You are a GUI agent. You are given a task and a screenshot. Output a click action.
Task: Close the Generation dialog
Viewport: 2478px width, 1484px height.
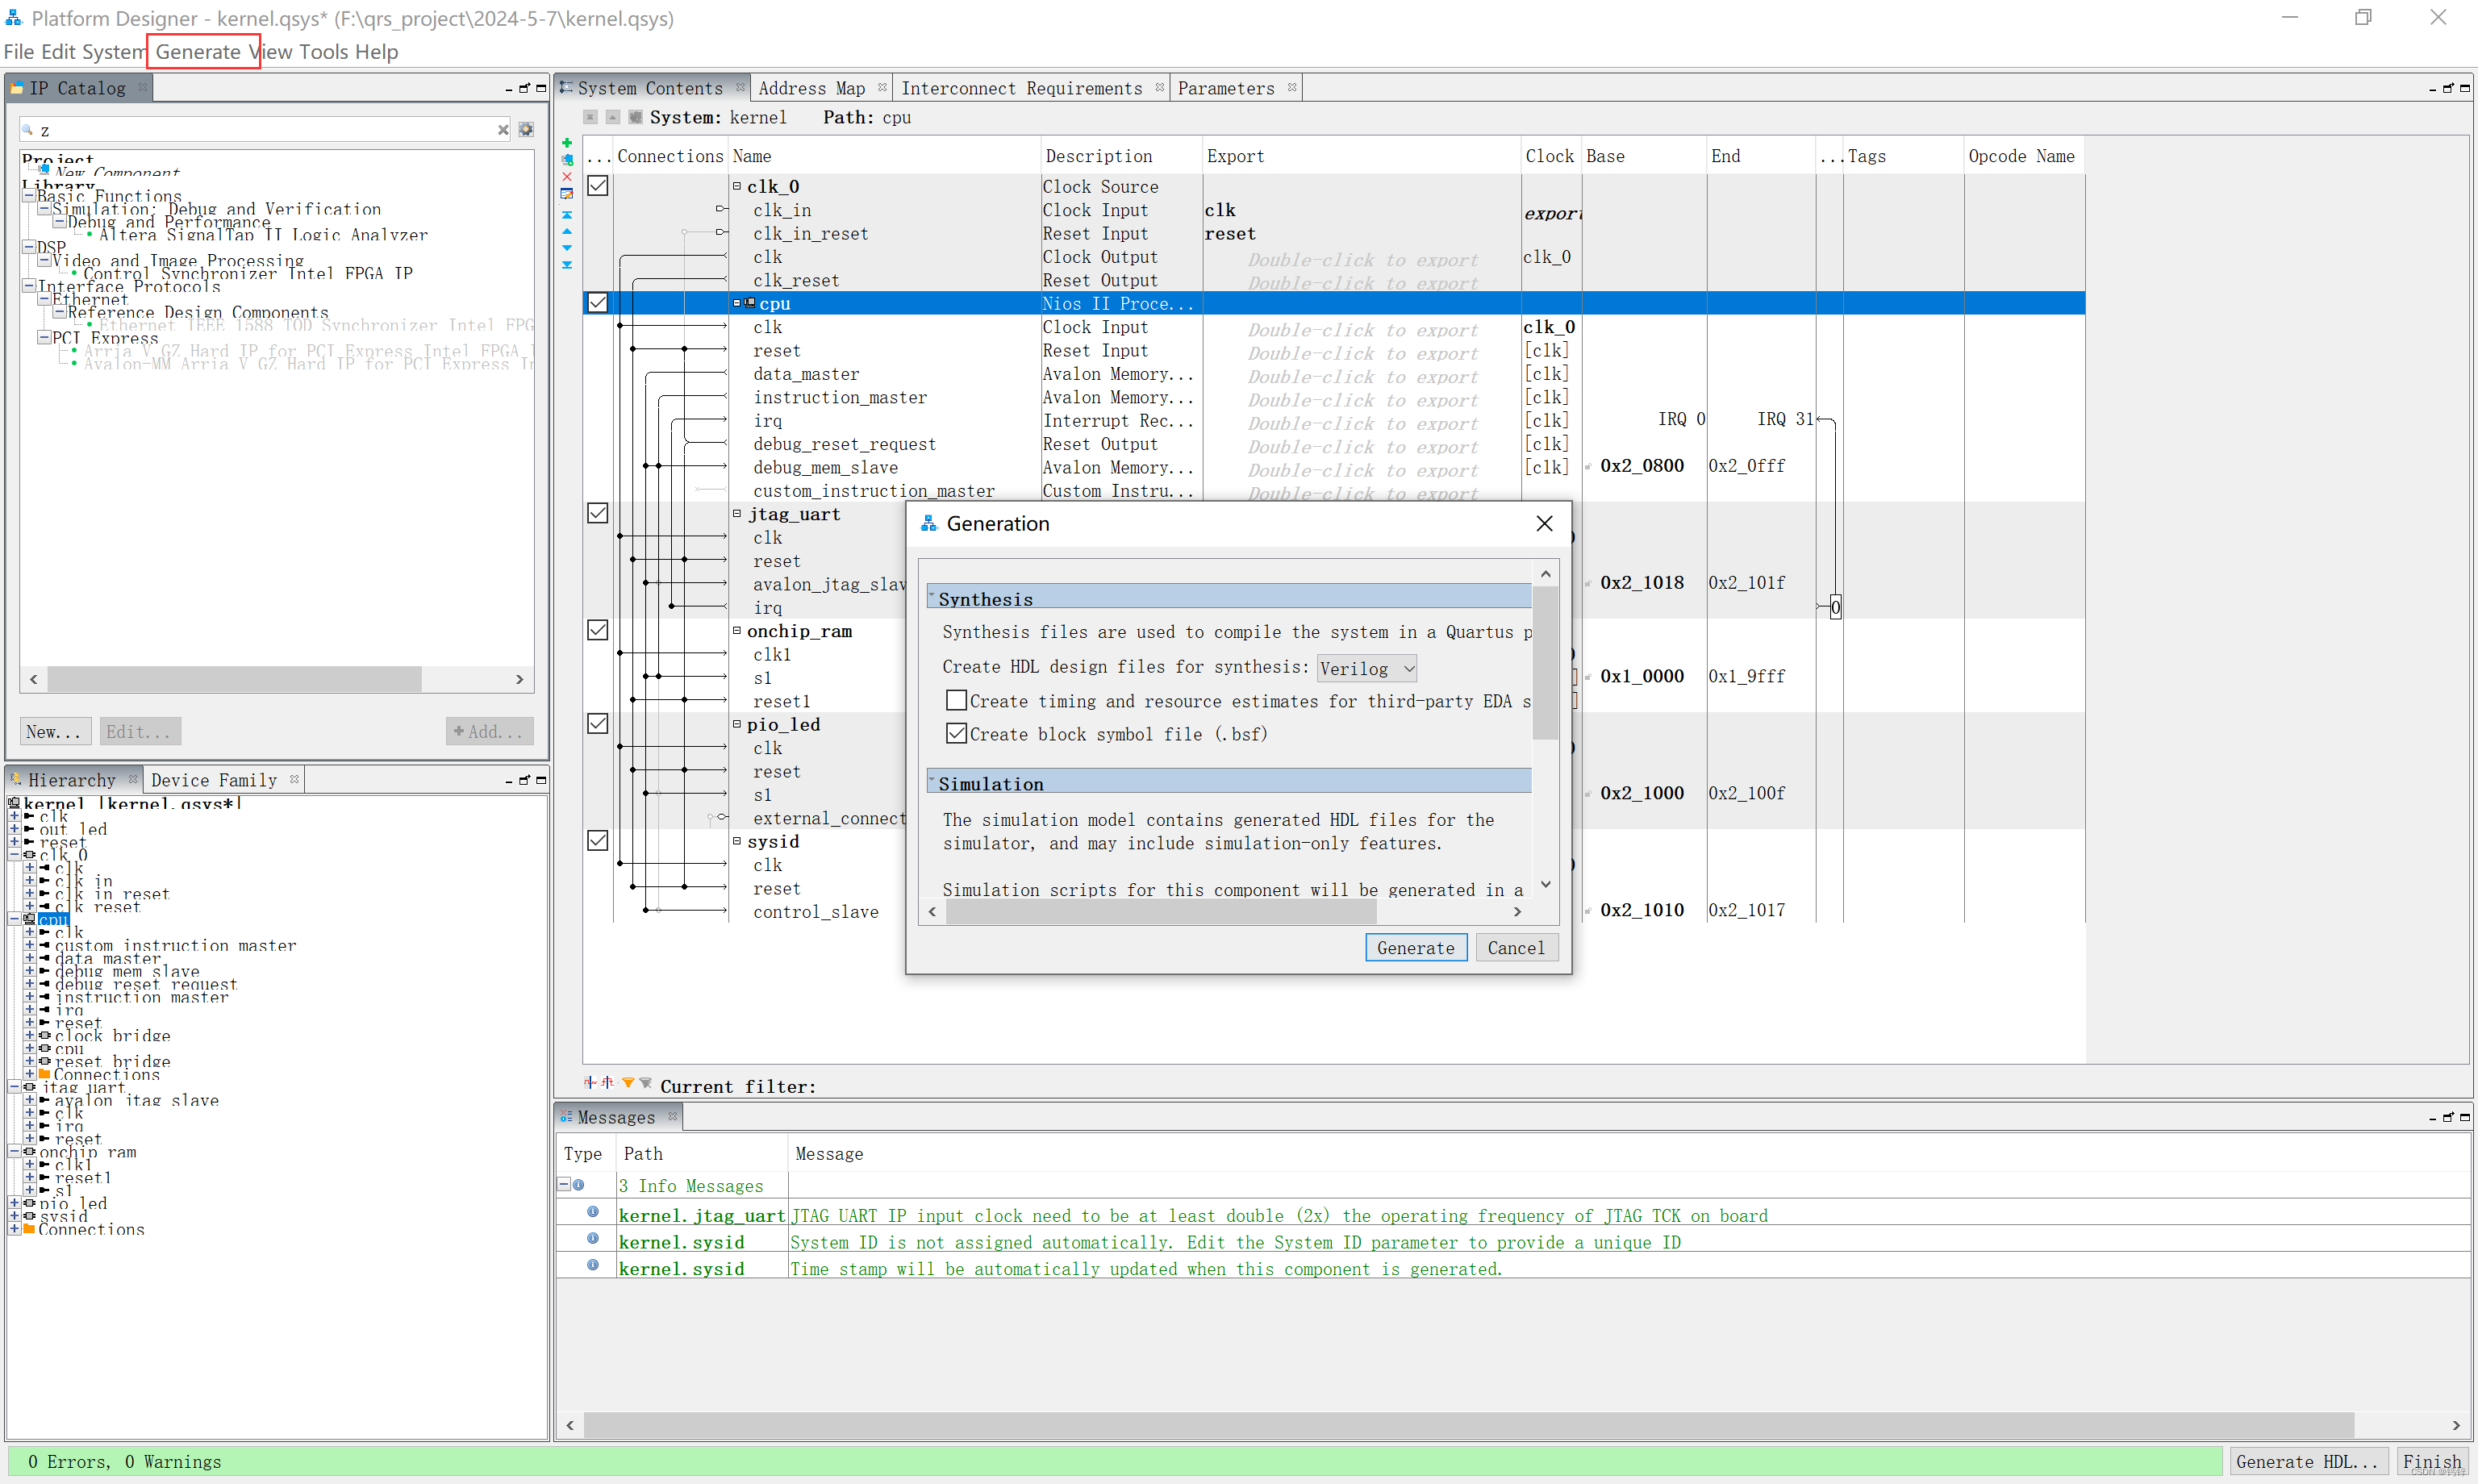[x=1544, y=523]
